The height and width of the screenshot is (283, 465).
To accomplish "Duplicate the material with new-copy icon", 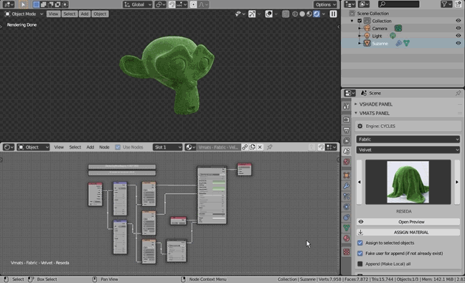I will (x=253, y=147).
